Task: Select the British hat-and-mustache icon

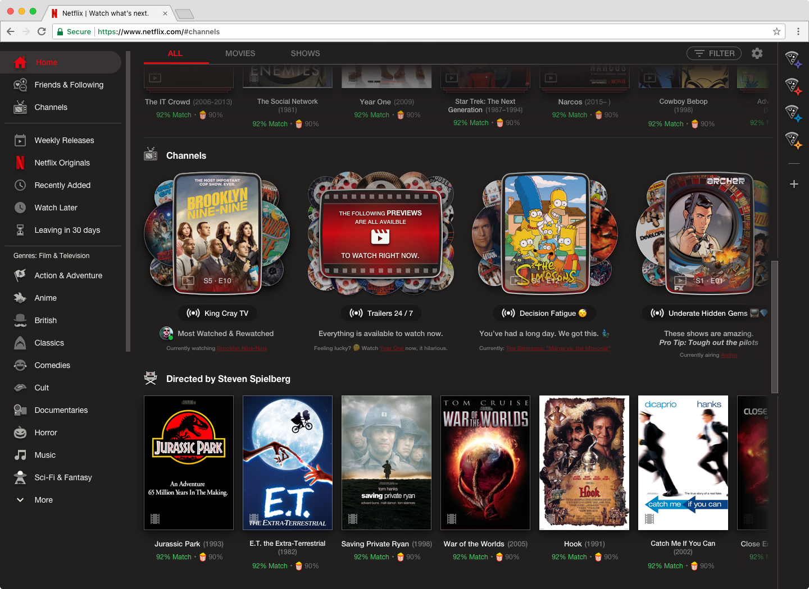Action: pyautogui.click(x=20, y=320)
